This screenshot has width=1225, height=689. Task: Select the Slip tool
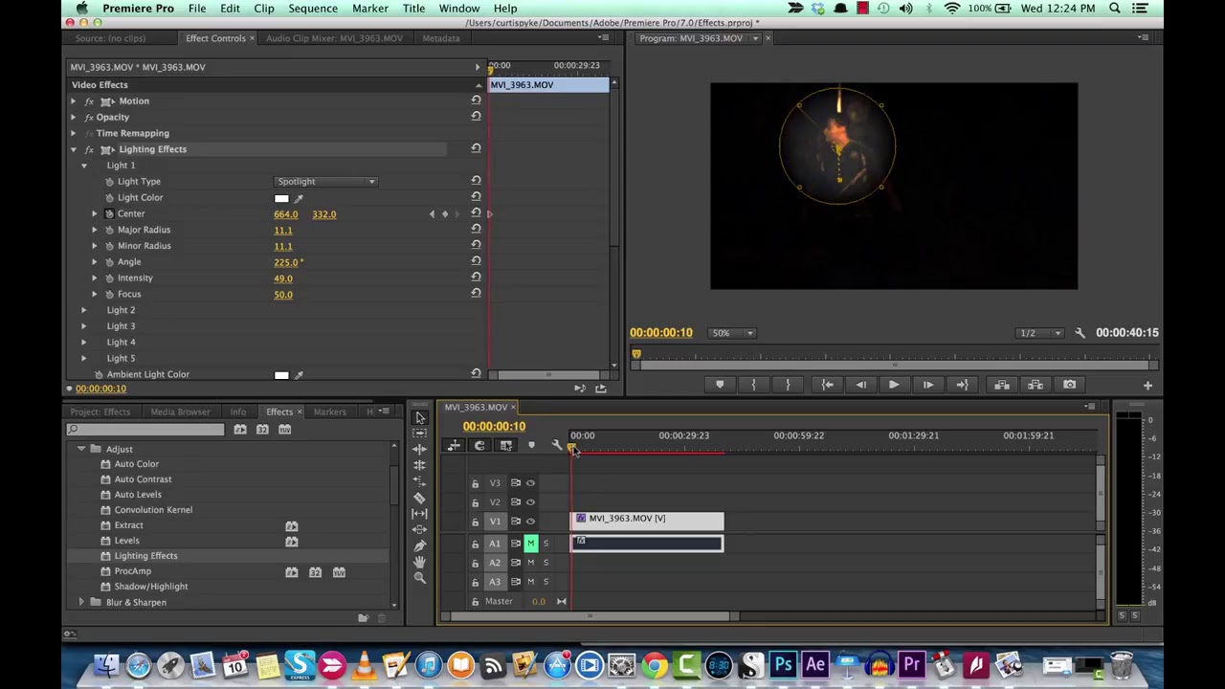pyautogui.click(x=419, y=514)
